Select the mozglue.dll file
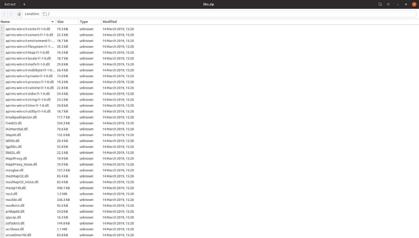The image size is (419, 238). [x=14, y=170]
